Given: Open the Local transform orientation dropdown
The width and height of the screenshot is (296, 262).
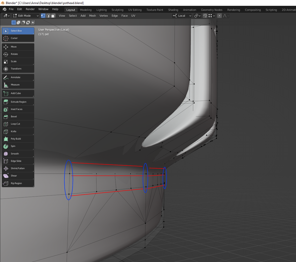Looking at the screenshot, I should coord(182,16).
